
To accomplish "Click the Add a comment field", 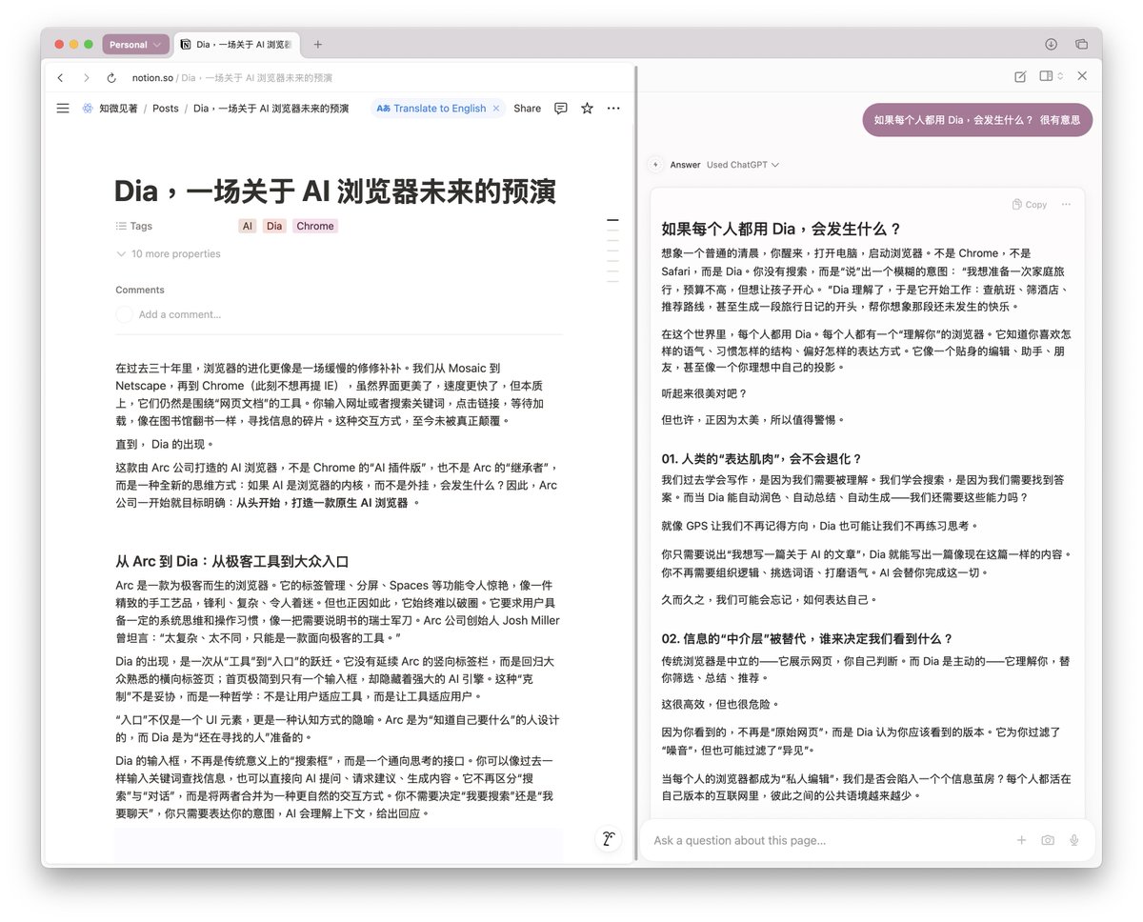I will click(179, 314).
